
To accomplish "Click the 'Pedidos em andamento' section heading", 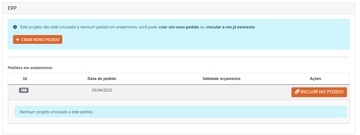I will tap(30, 68).
